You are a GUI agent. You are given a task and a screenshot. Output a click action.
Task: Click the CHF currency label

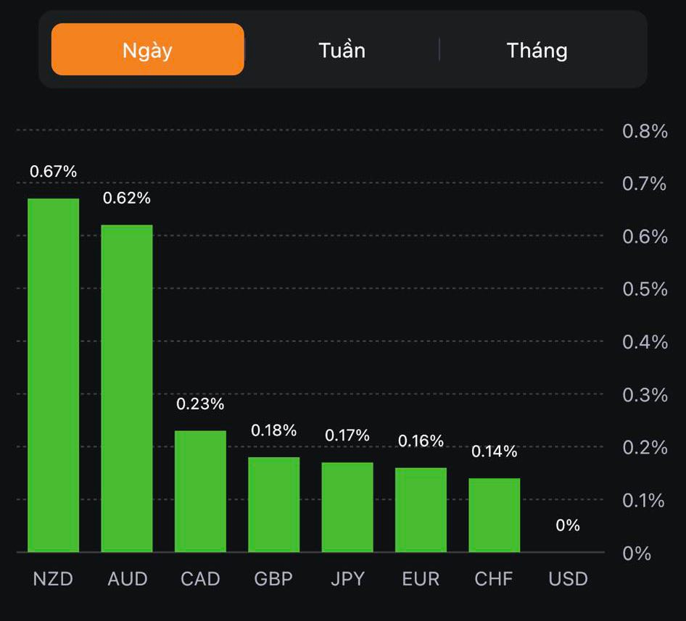[x=494, y=580]
